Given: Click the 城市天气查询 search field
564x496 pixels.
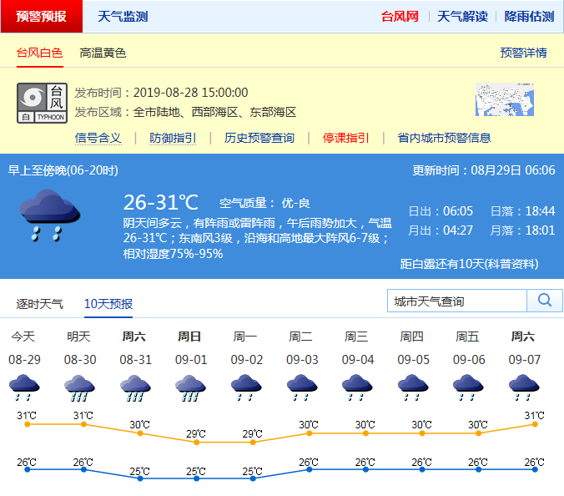Looking at the screenshot, I should [x=457, y=301].
